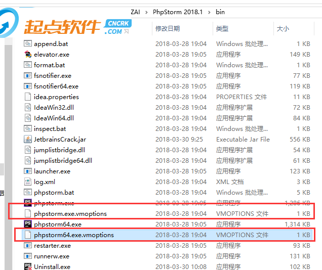The height and width of the screenshot is (270, 322).
Task: Click the 2018-03-30 10:08 date cell
Action: pos(181,267)
